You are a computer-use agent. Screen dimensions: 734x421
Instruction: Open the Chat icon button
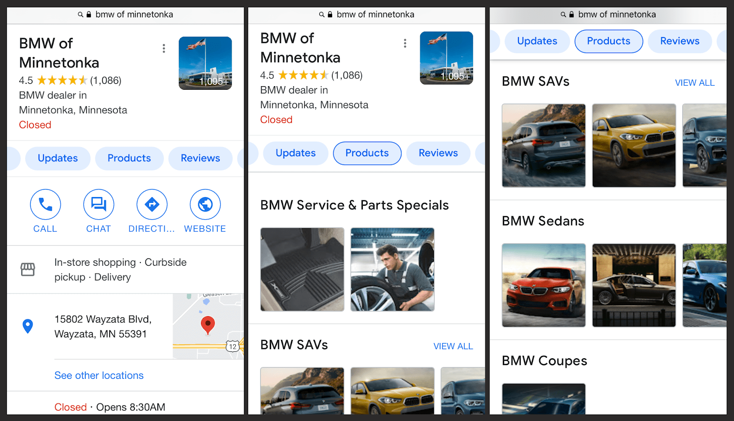(99, 204)
